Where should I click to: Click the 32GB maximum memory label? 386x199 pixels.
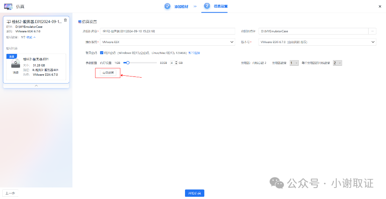(x=163, y=63)
